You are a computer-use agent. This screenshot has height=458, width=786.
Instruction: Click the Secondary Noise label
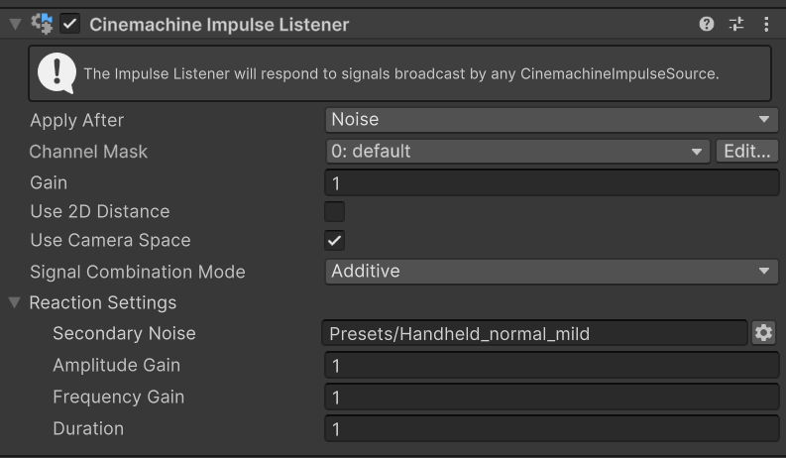pos(124,333)
